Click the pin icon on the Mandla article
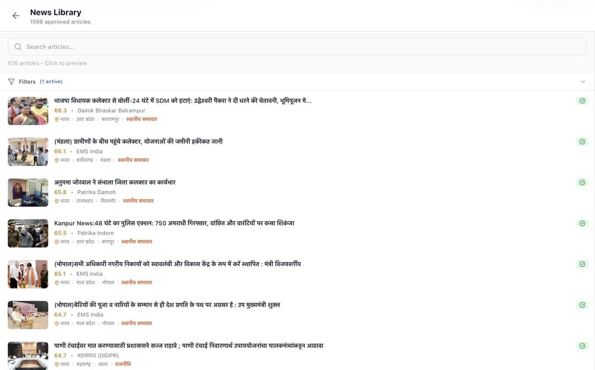595x370 pixels. click(x=57, y=160)
